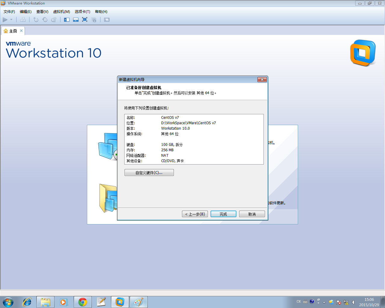Close the 新建虚拟机向导 dialog
385x308 pixels.
point(262,79)
